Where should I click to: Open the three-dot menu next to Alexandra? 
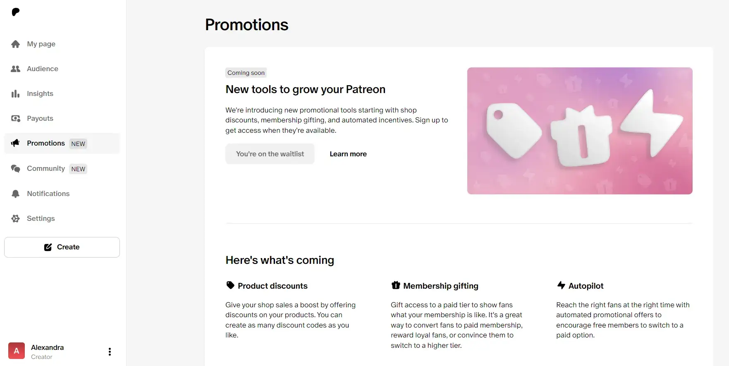110,352
